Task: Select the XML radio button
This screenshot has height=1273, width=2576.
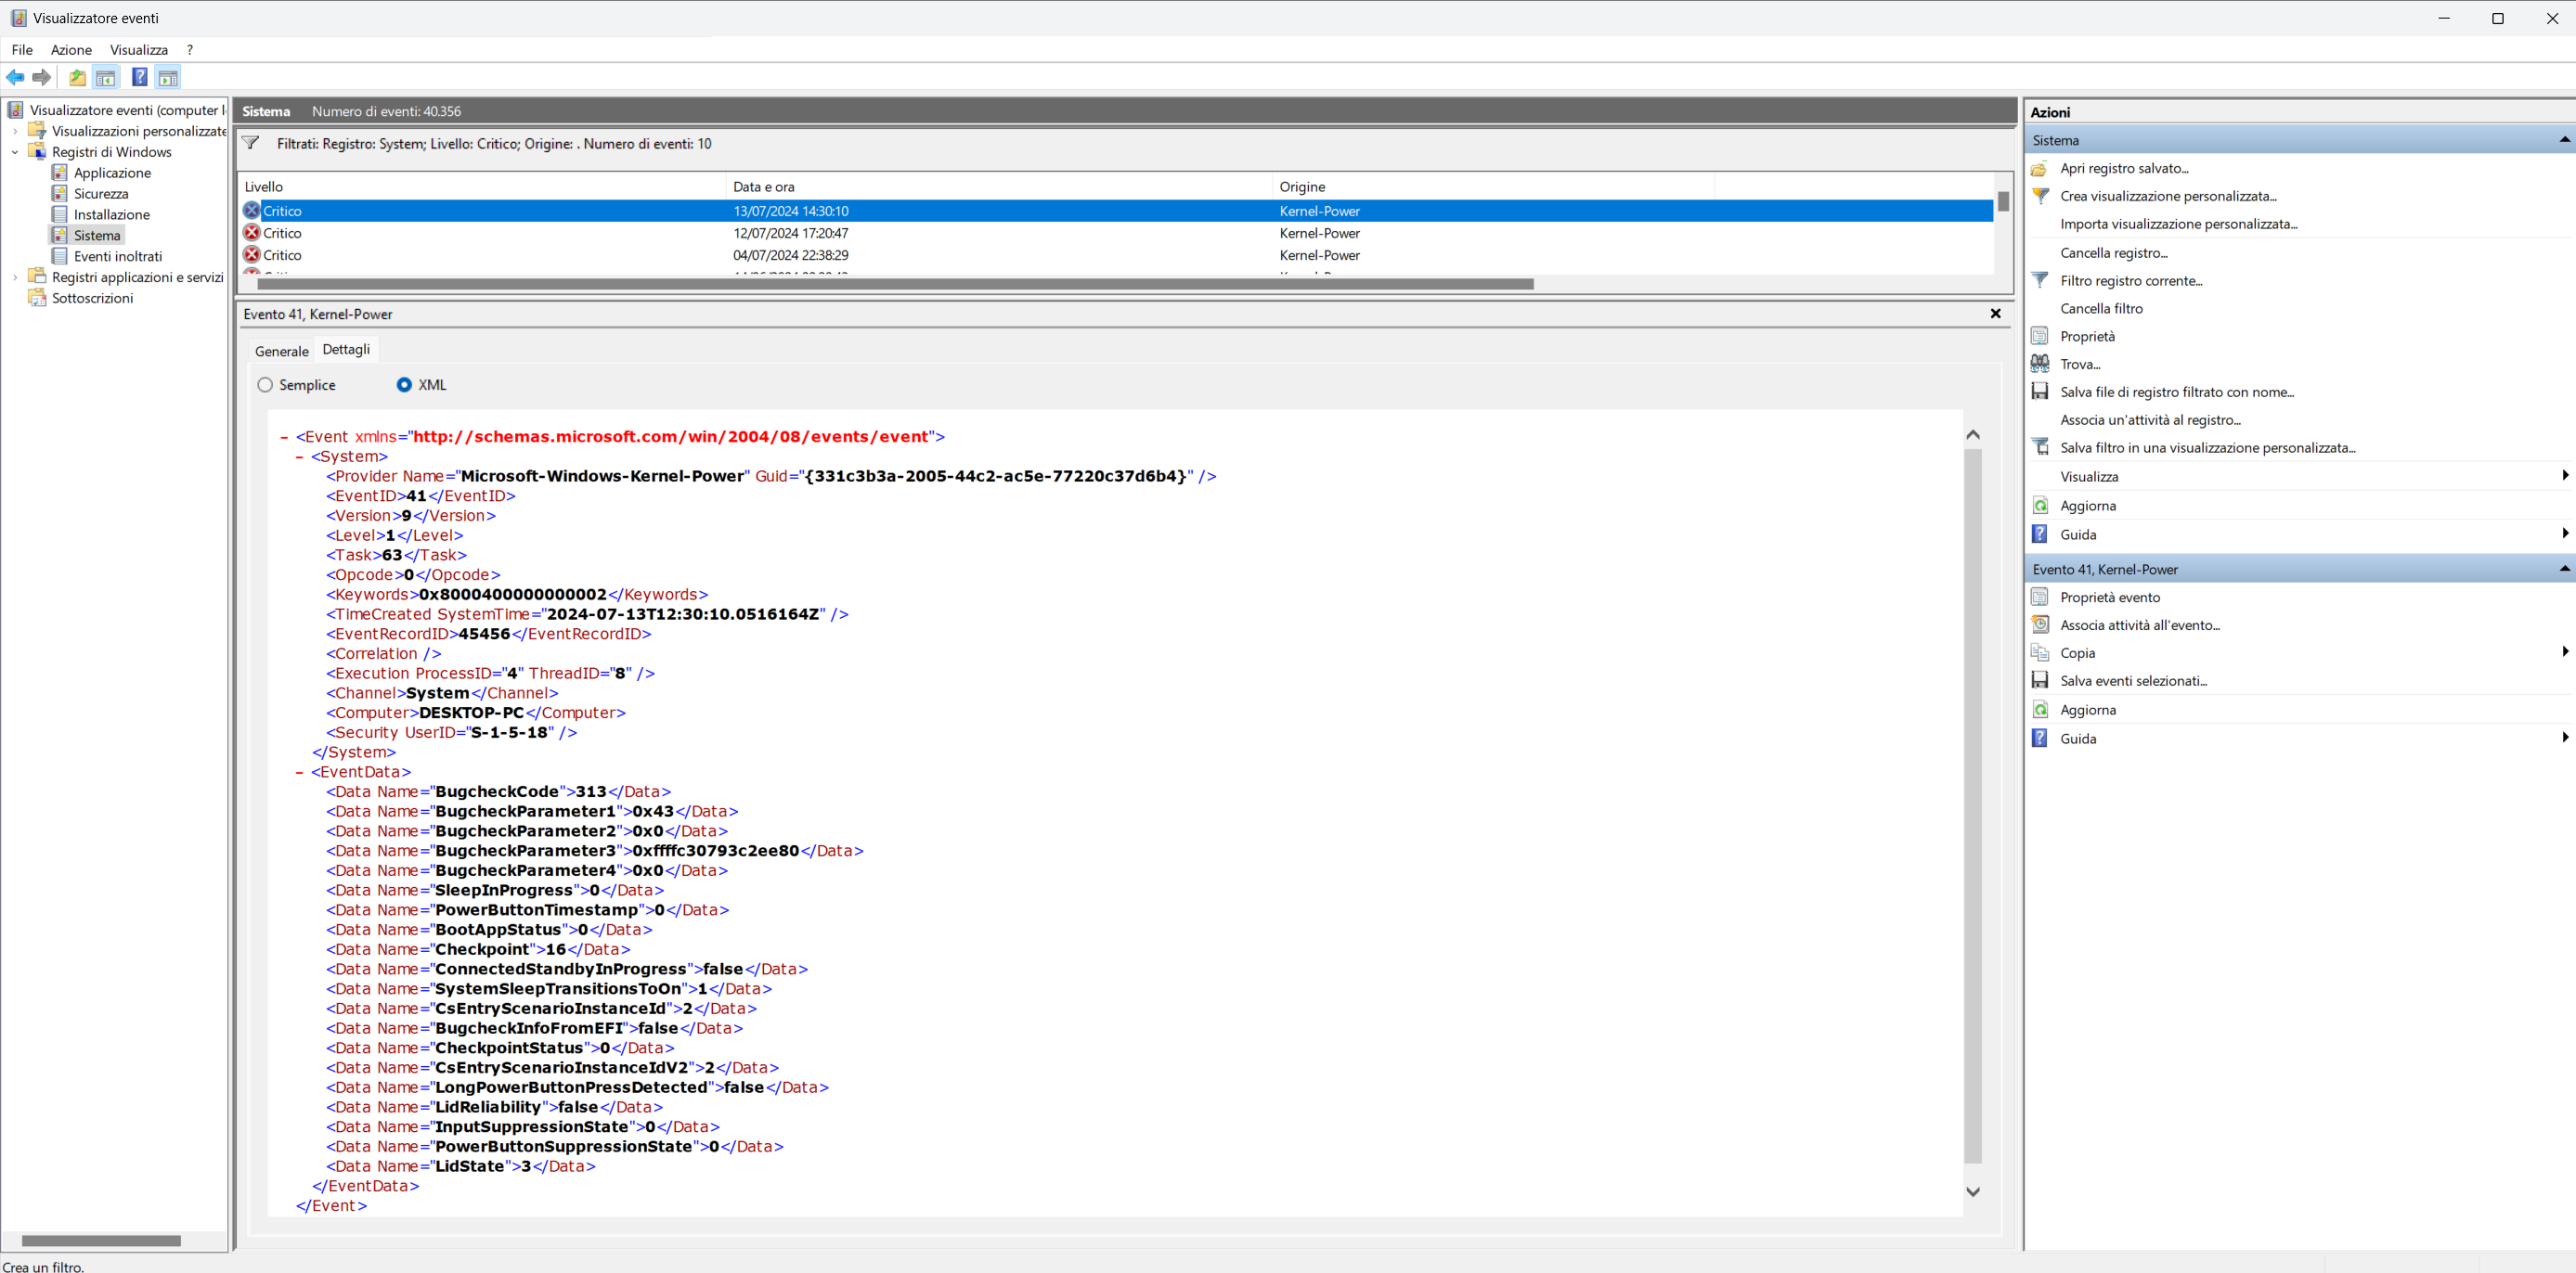Action: [x=404, y=385]
